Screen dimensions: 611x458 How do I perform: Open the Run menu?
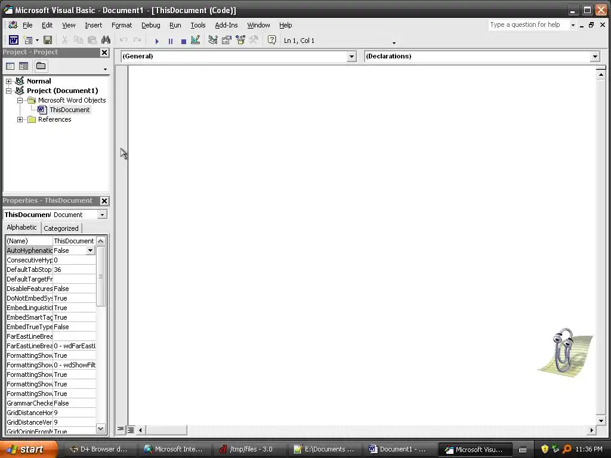[175, 25]
